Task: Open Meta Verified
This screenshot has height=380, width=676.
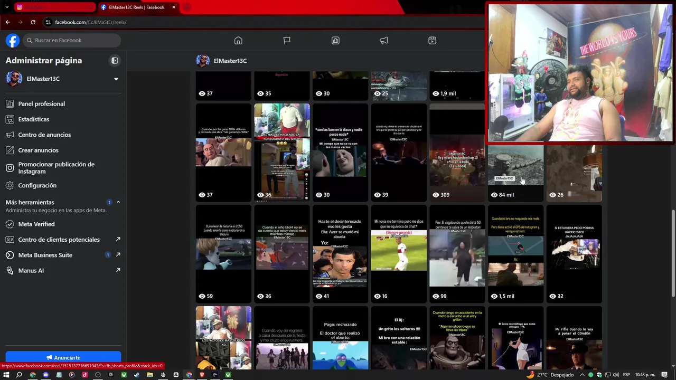Action: tap(63, 224)
